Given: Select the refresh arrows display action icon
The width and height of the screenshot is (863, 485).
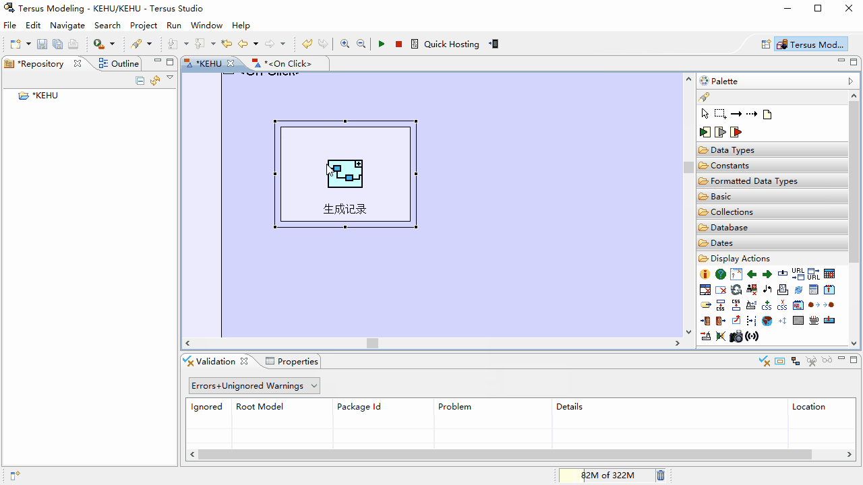Looking at the screenshot, I should pyautogui.click(x=736, y=290).
